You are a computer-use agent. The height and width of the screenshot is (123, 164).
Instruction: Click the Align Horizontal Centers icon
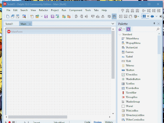pyautogui.click(x=86, y=16)
